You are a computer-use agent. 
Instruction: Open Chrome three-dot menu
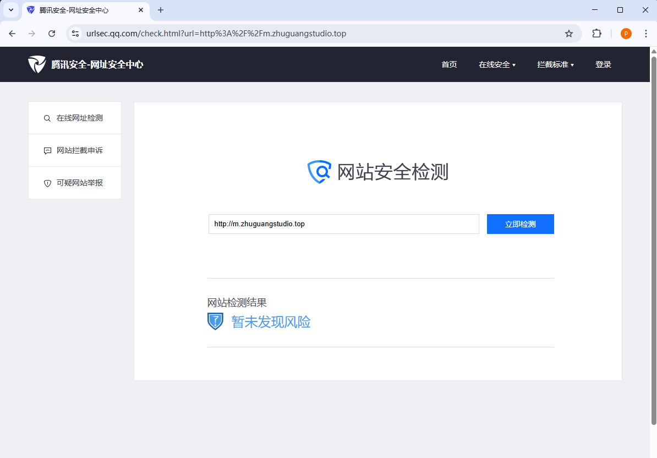645,34
